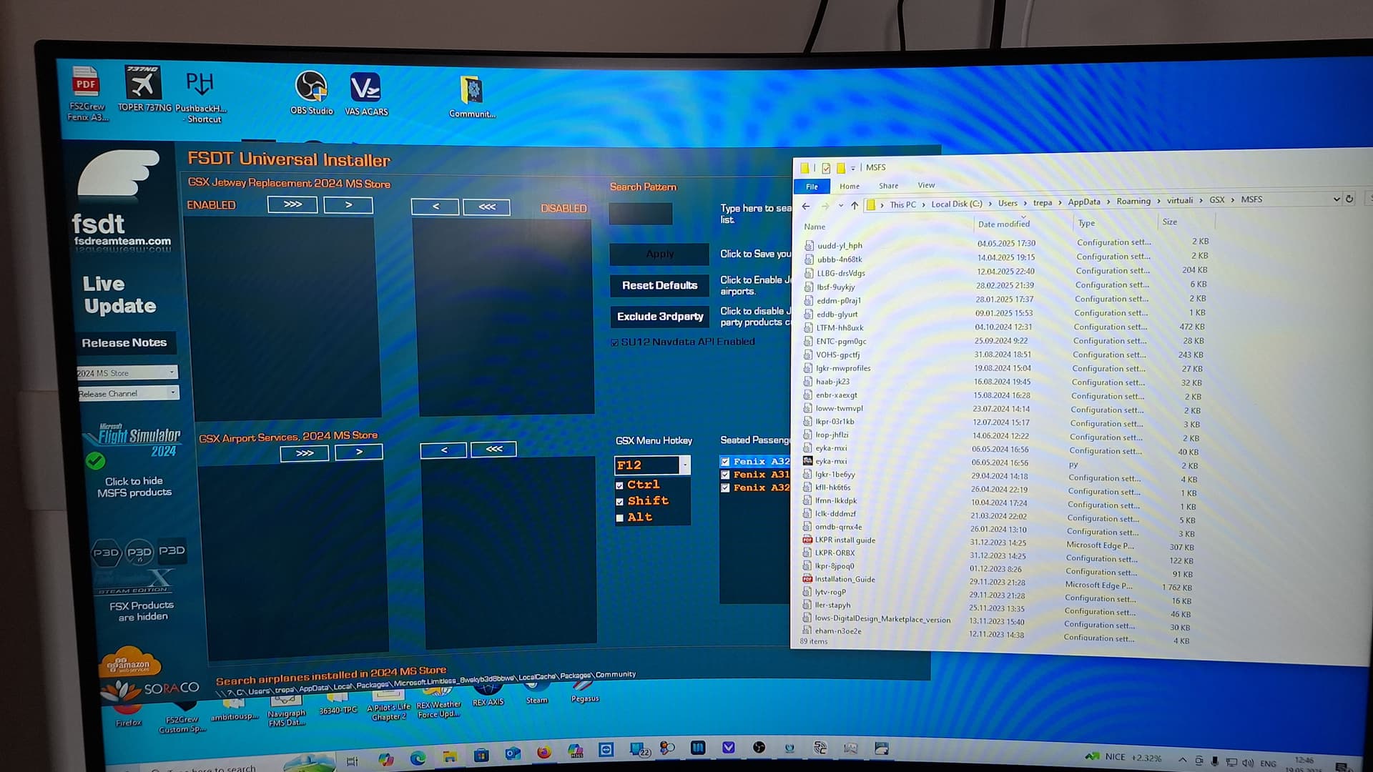Expand AppData breadcrumb chevron in address bar
The height and width of the screenshot is (772, 1373).
click(1108, 202)
